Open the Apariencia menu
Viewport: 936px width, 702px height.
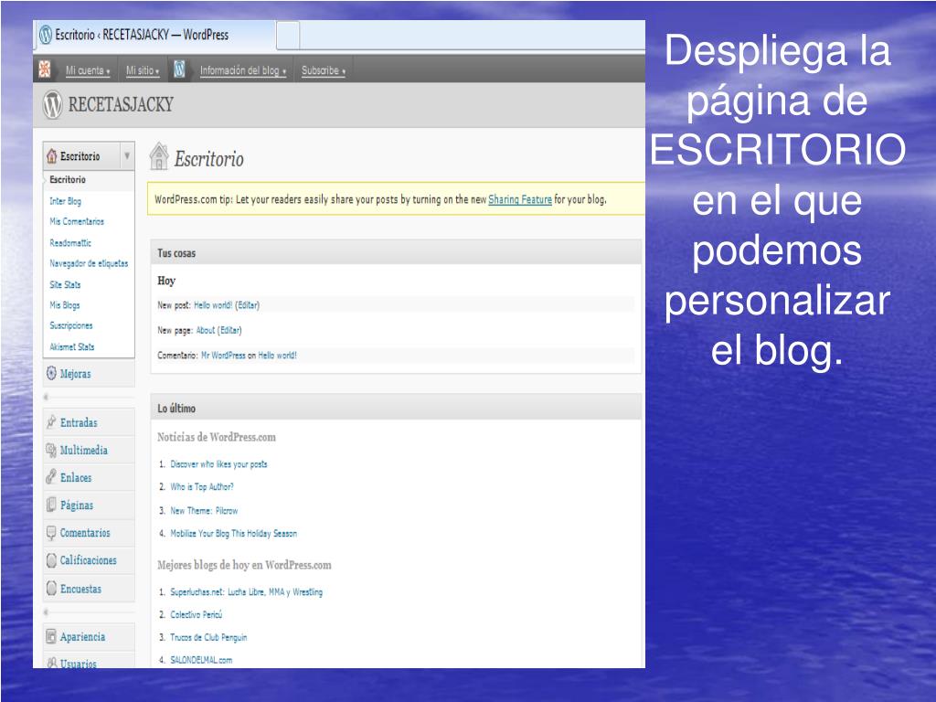(83, 637)
